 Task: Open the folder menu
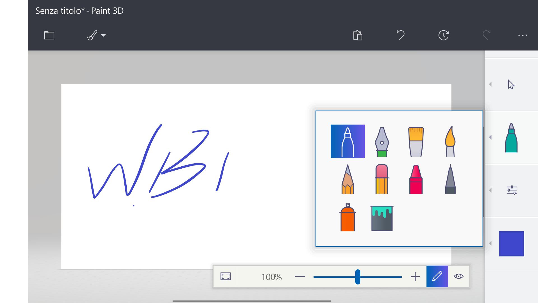coord(49,35)
